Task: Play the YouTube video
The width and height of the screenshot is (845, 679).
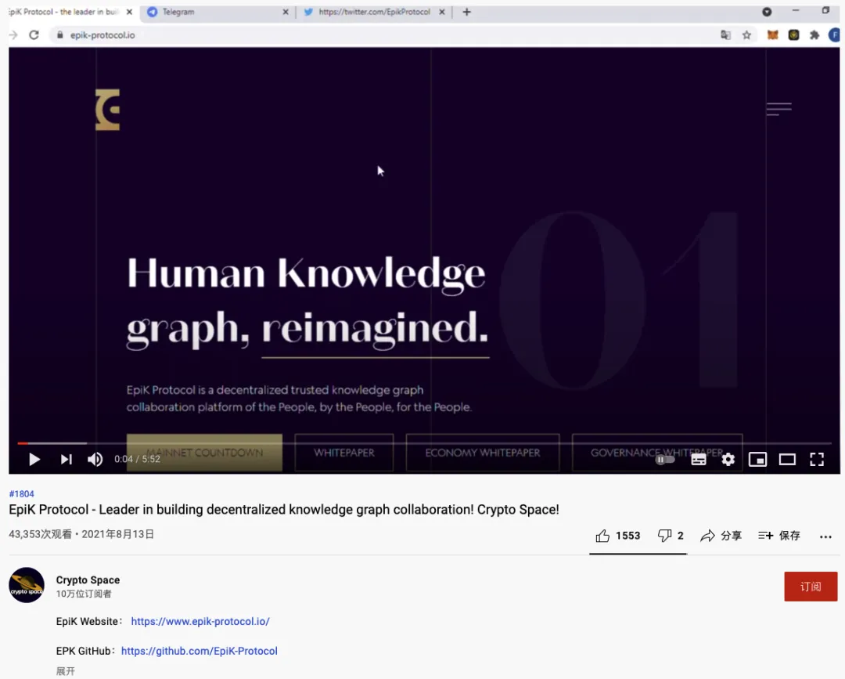Action: [34, 459]
